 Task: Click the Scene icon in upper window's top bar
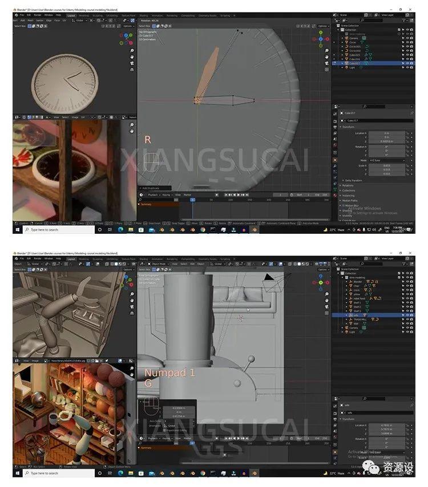[x=335, y=15]
